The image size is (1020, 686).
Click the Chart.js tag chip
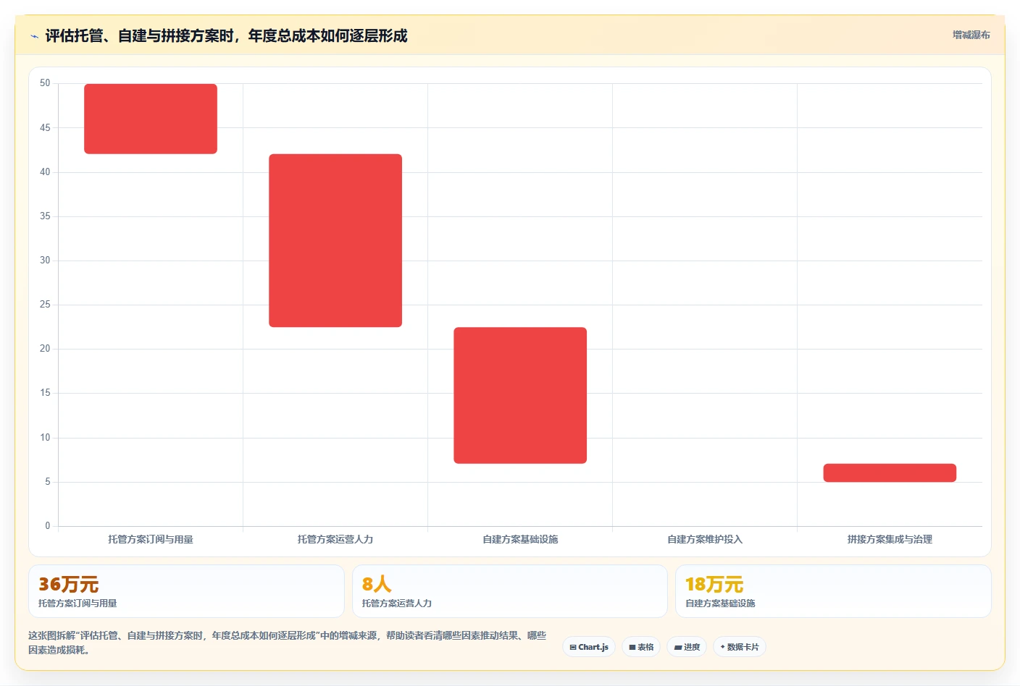point(589,647)
